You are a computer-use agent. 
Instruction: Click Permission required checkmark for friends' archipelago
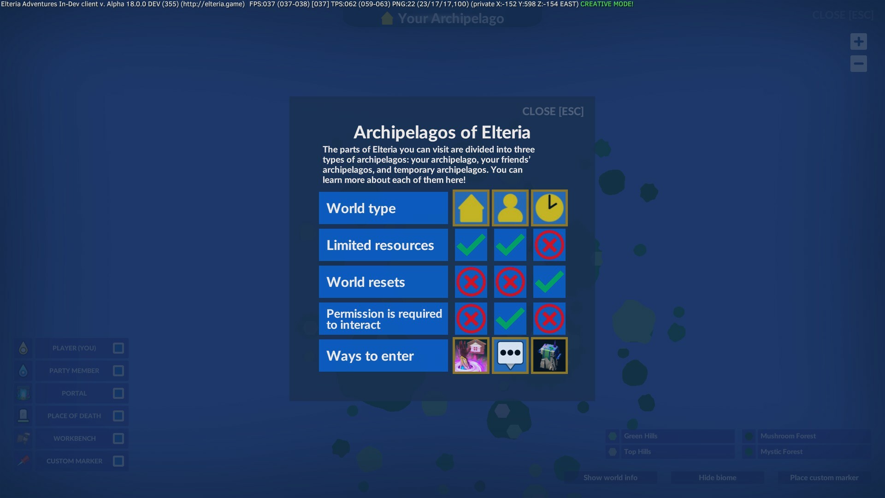510,319
